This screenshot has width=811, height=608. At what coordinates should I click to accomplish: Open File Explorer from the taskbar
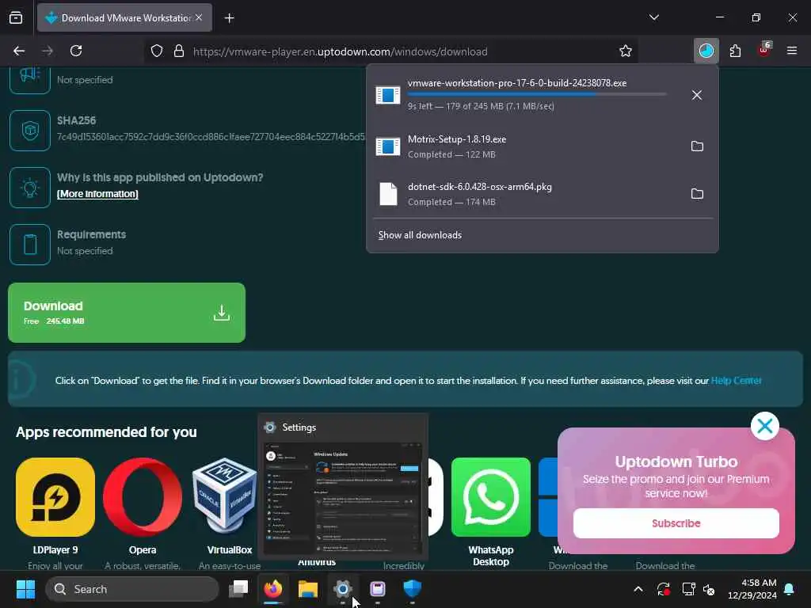coord(308,588)
